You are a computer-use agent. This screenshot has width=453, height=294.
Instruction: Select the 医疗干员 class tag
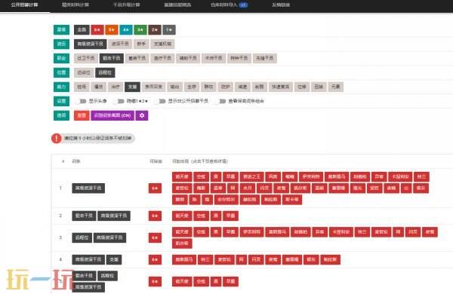click(162, 58)
